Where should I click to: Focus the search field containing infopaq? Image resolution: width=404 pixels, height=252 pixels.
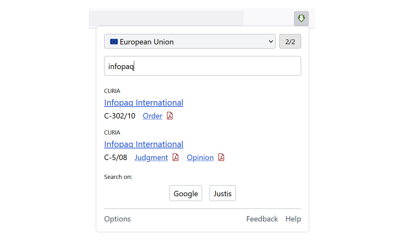pyautogui.click(x=202, y=66)
